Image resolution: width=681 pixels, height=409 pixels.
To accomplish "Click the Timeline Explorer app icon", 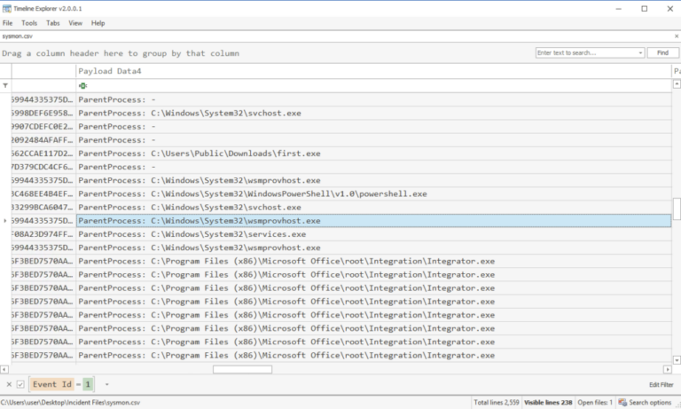I will pyautogui.click(x=7, y=7).
